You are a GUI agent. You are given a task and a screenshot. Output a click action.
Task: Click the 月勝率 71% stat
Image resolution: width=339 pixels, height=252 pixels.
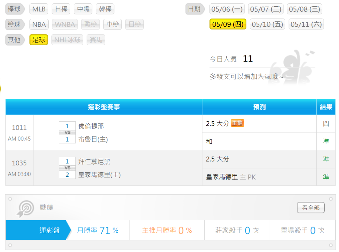coord(98,230)
